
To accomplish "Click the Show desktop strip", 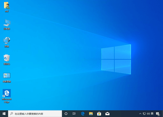I will [162, 114].
